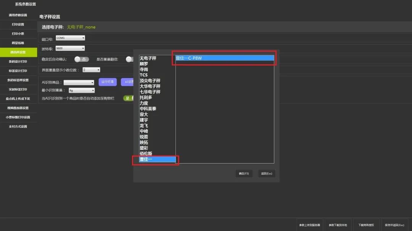Click the 运行环境 button

(107, 82)
